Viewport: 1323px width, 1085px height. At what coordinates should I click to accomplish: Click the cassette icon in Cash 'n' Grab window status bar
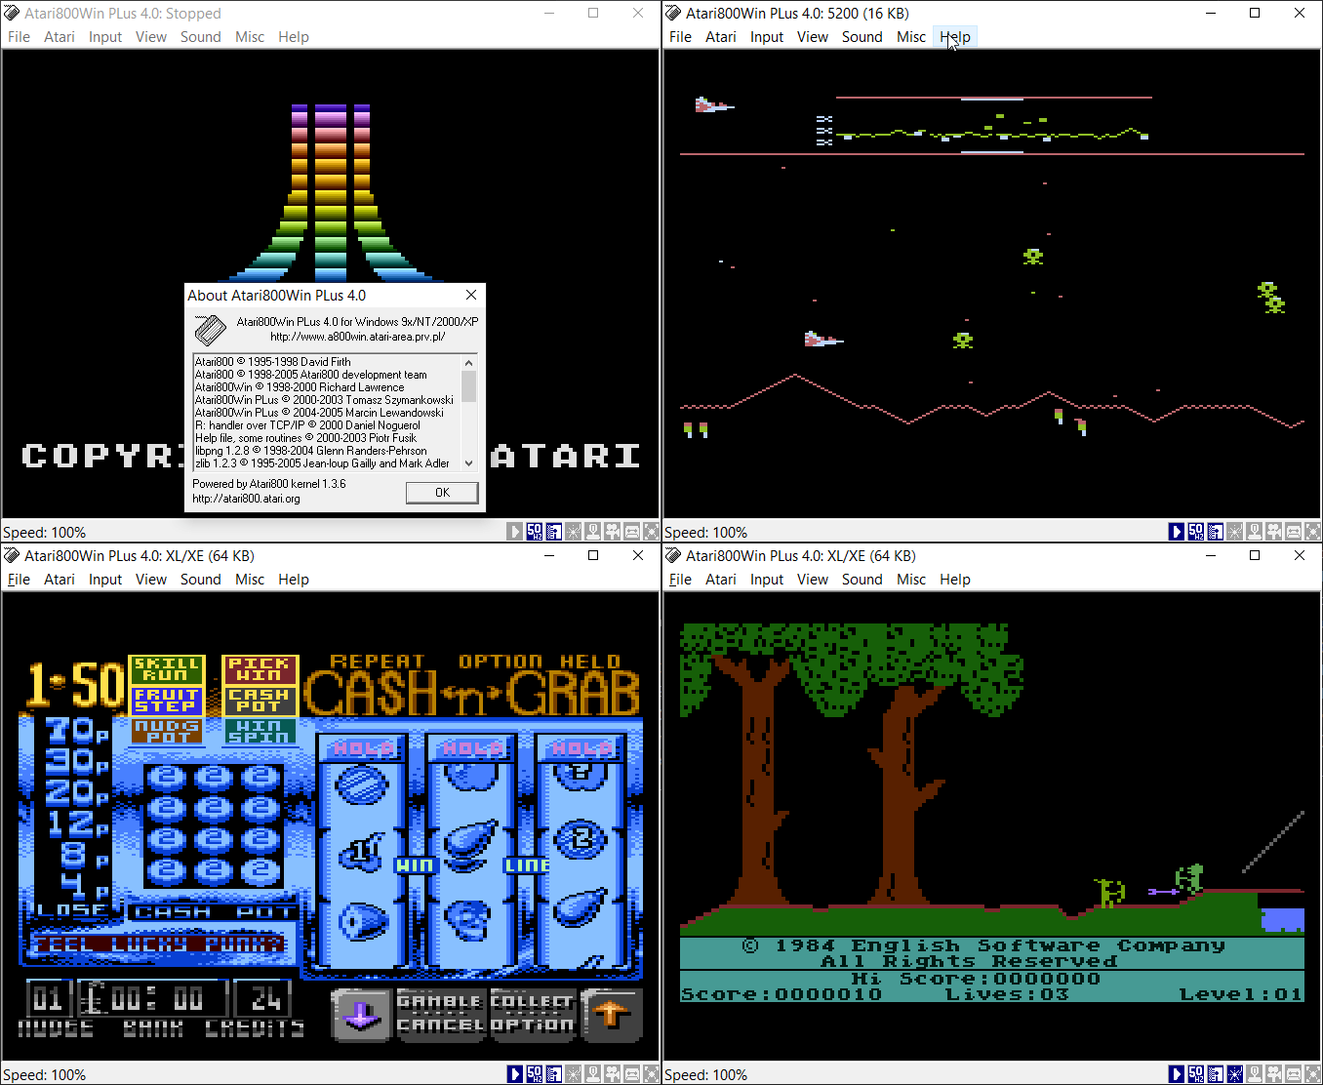[632, 1074]
